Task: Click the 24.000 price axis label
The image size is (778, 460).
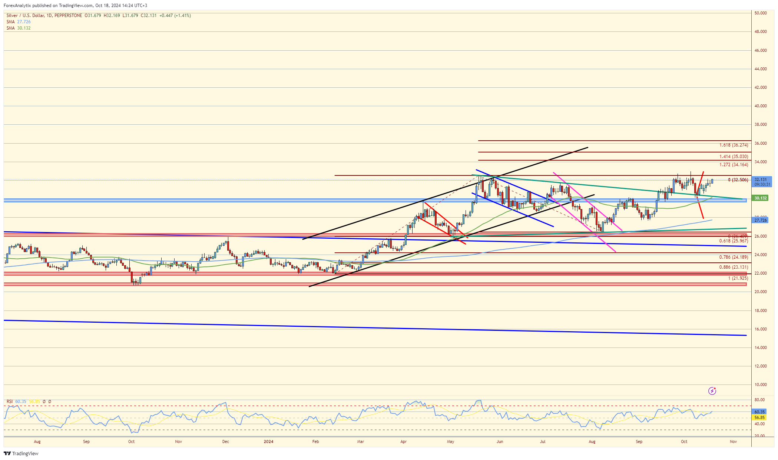Action: (761, 255)
